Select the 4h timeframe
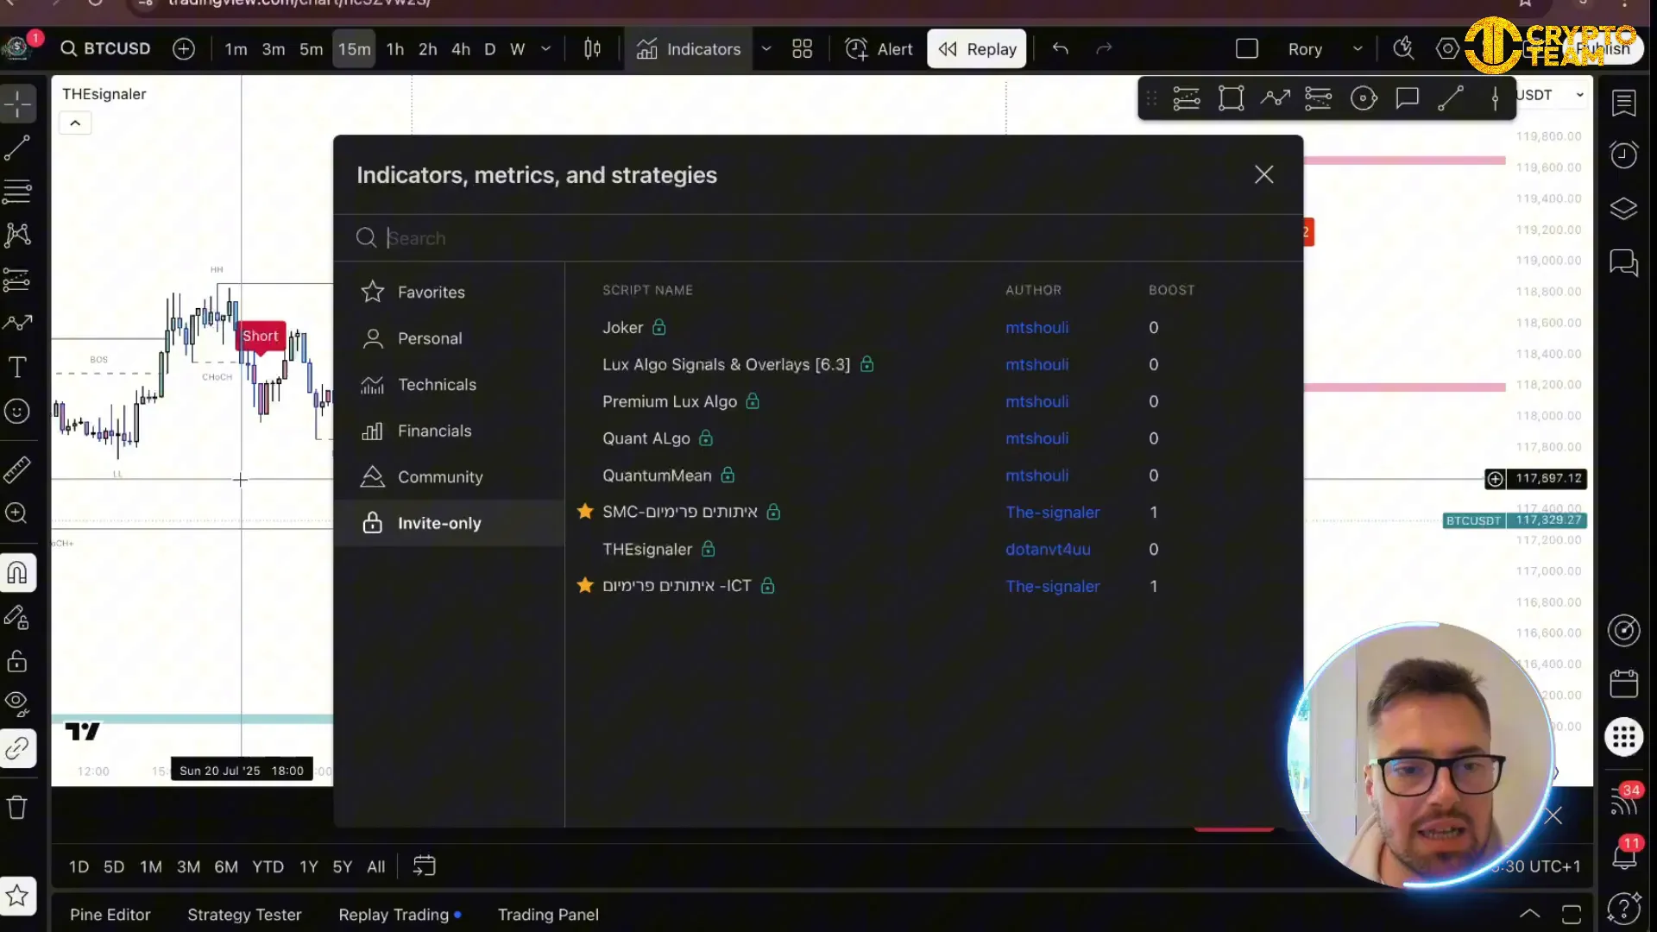The width and height of the screenshot is (1657, 932). [461, 49]
